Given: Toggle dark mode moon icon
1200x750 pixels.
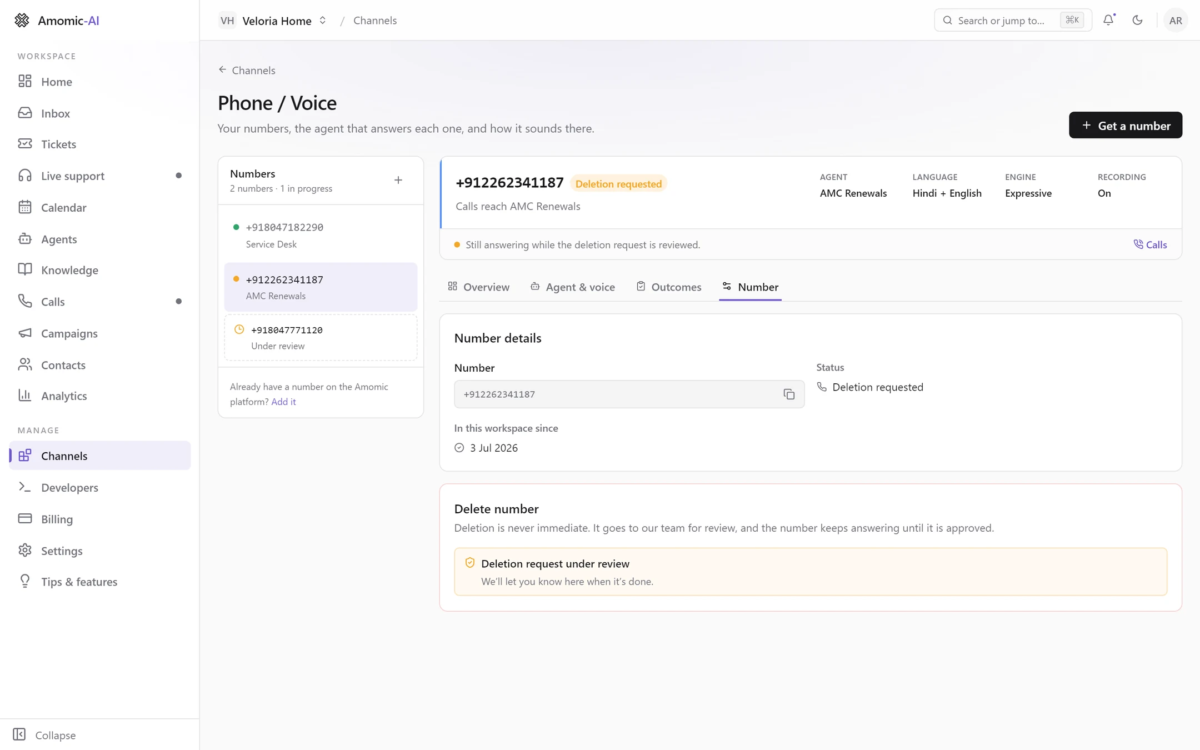Looking at the screenshot, I should pyautogui.click(x=1137, y=20).
